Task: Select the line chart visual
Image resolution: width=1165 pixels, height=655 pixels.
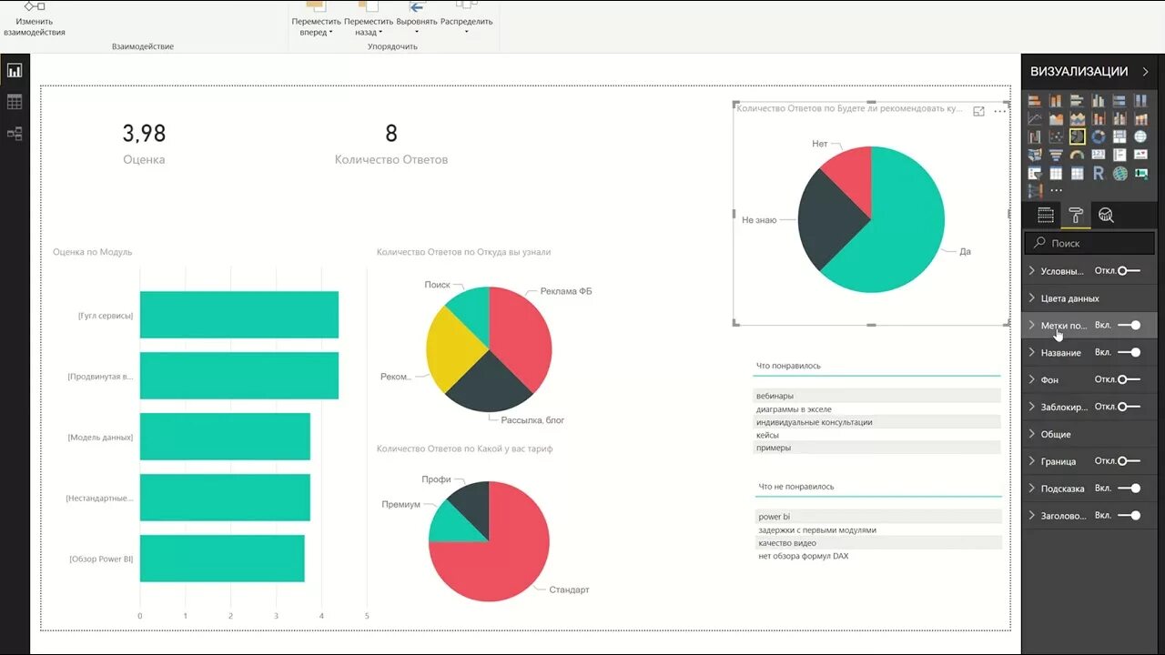Action: coord(1035,118)
